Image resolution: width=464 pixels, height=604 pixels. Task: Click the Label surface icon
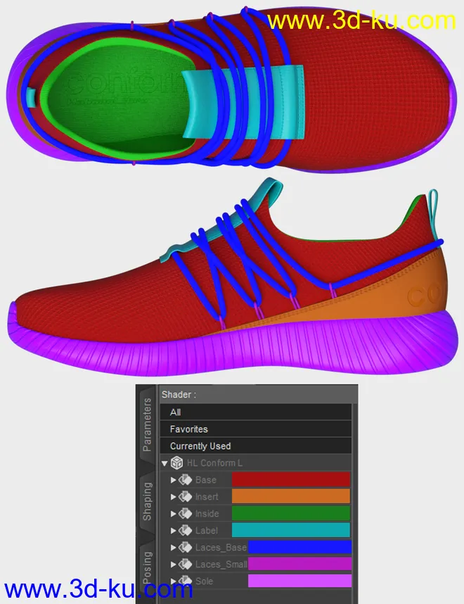click(186, 531)
